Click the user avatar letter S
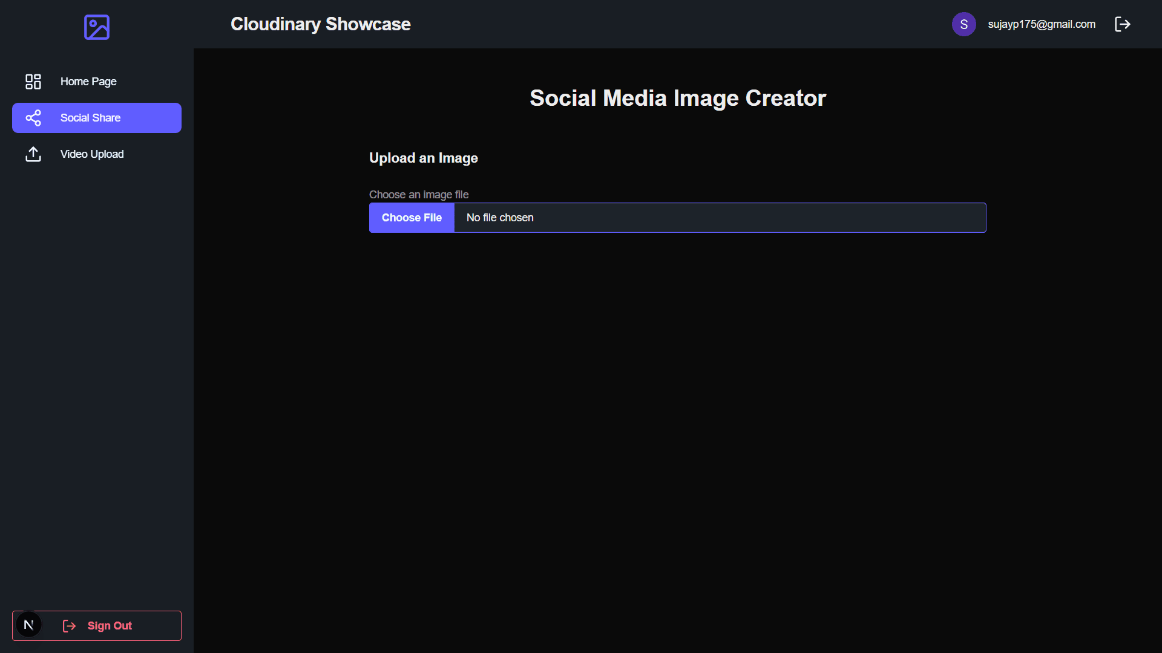 tap(964, 24)
